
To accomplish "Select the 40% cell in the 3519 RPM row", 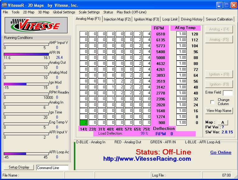I will [x=111, y=81].
